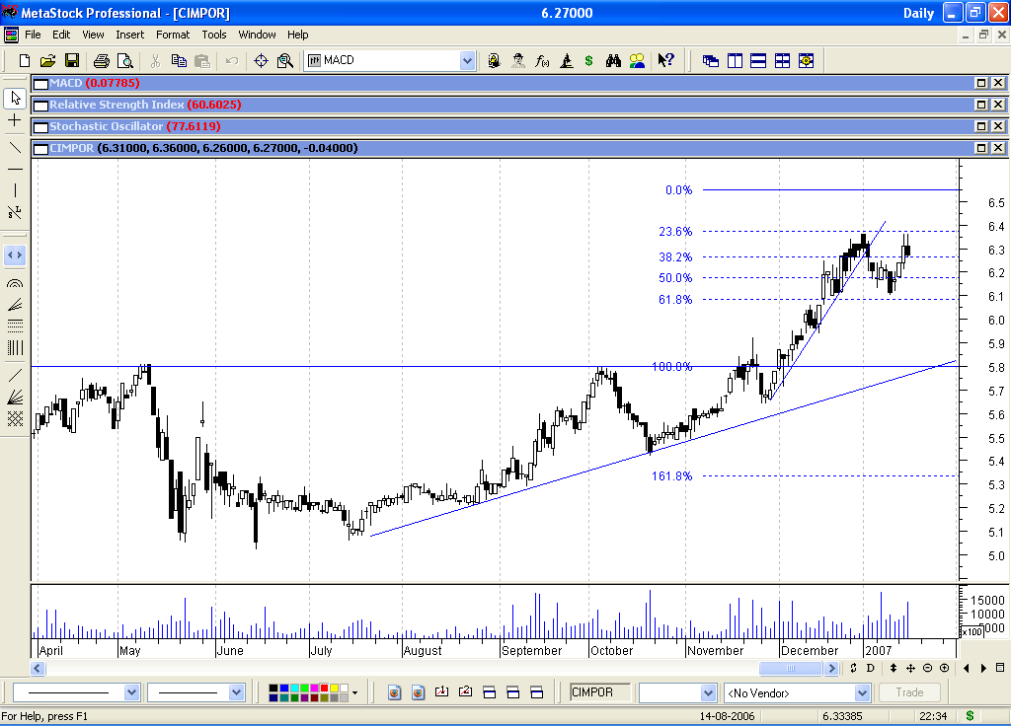Select the Gann fan tool
This screenshot has width=1011, height=726.
15,397
